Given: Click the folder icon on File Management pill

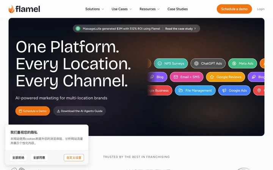Looking at the screenshot, I should pyautogui.click(x=180, y=91).
